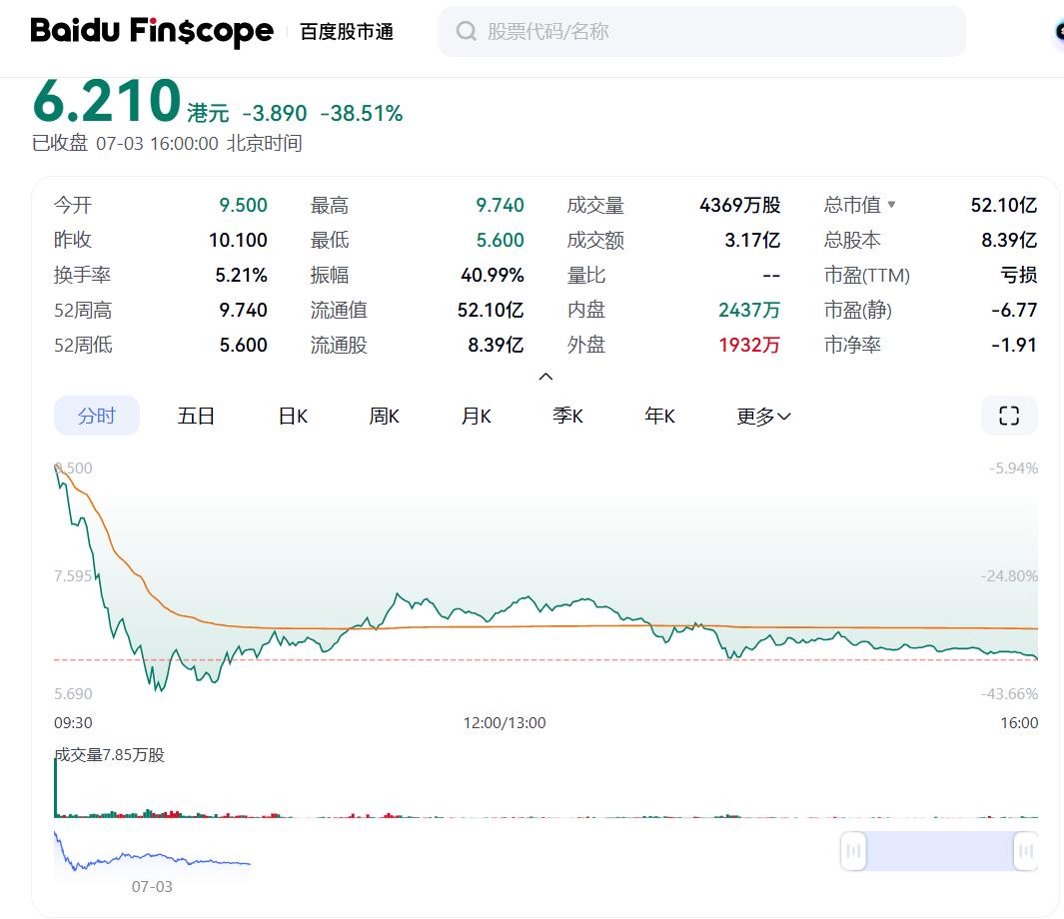
Task: Open the 周K chart tab
Action: point(384,416)
